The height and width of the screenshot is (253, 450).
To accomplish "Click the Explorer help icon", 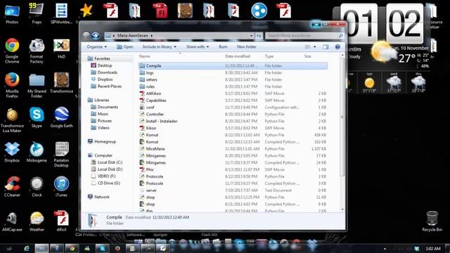I will [337, 47].
